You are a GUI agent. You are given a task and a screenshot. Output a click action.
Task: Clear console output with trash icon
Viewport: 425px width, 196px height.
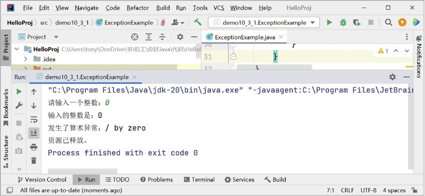point(33,161)
